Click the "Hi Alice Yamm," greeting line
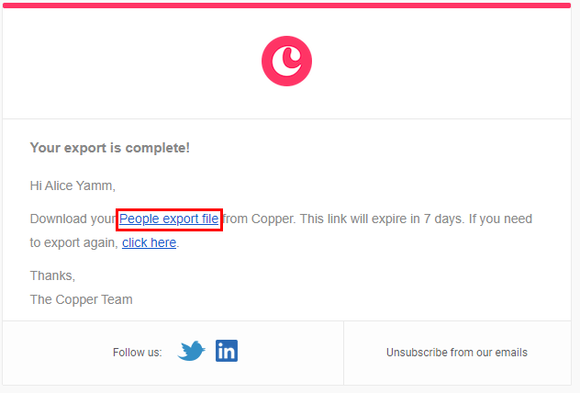Viewport: 580px width, 393px height. pyautogui.click(x=72, y=185)
